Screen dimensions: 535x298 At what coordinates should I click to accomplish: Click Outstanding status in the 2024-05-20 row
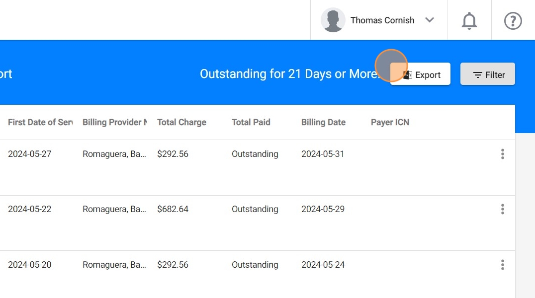coord(255,265)
